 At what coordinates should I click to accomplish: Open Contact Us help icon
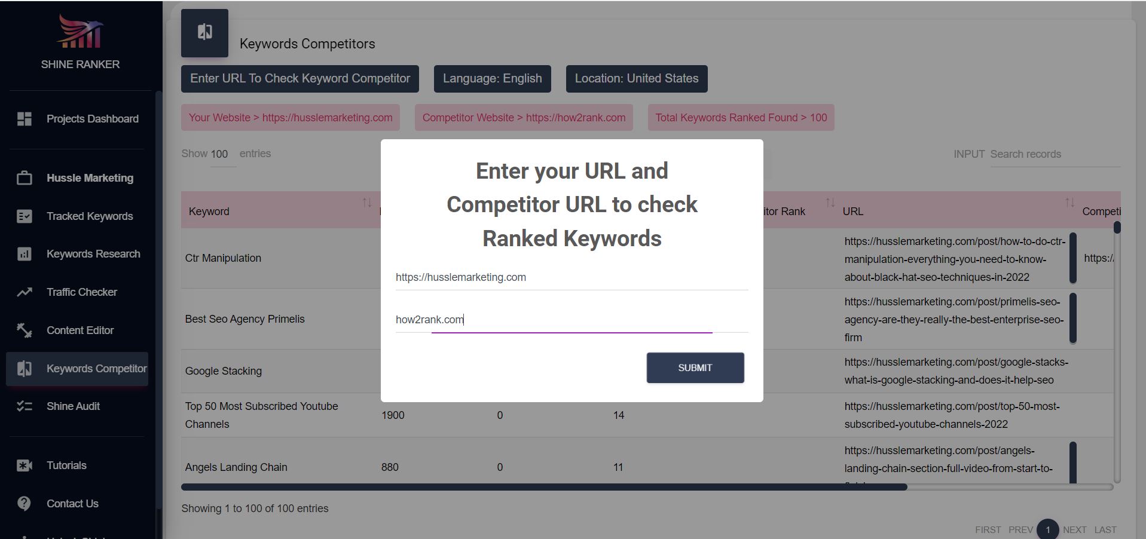coord(24,504)
